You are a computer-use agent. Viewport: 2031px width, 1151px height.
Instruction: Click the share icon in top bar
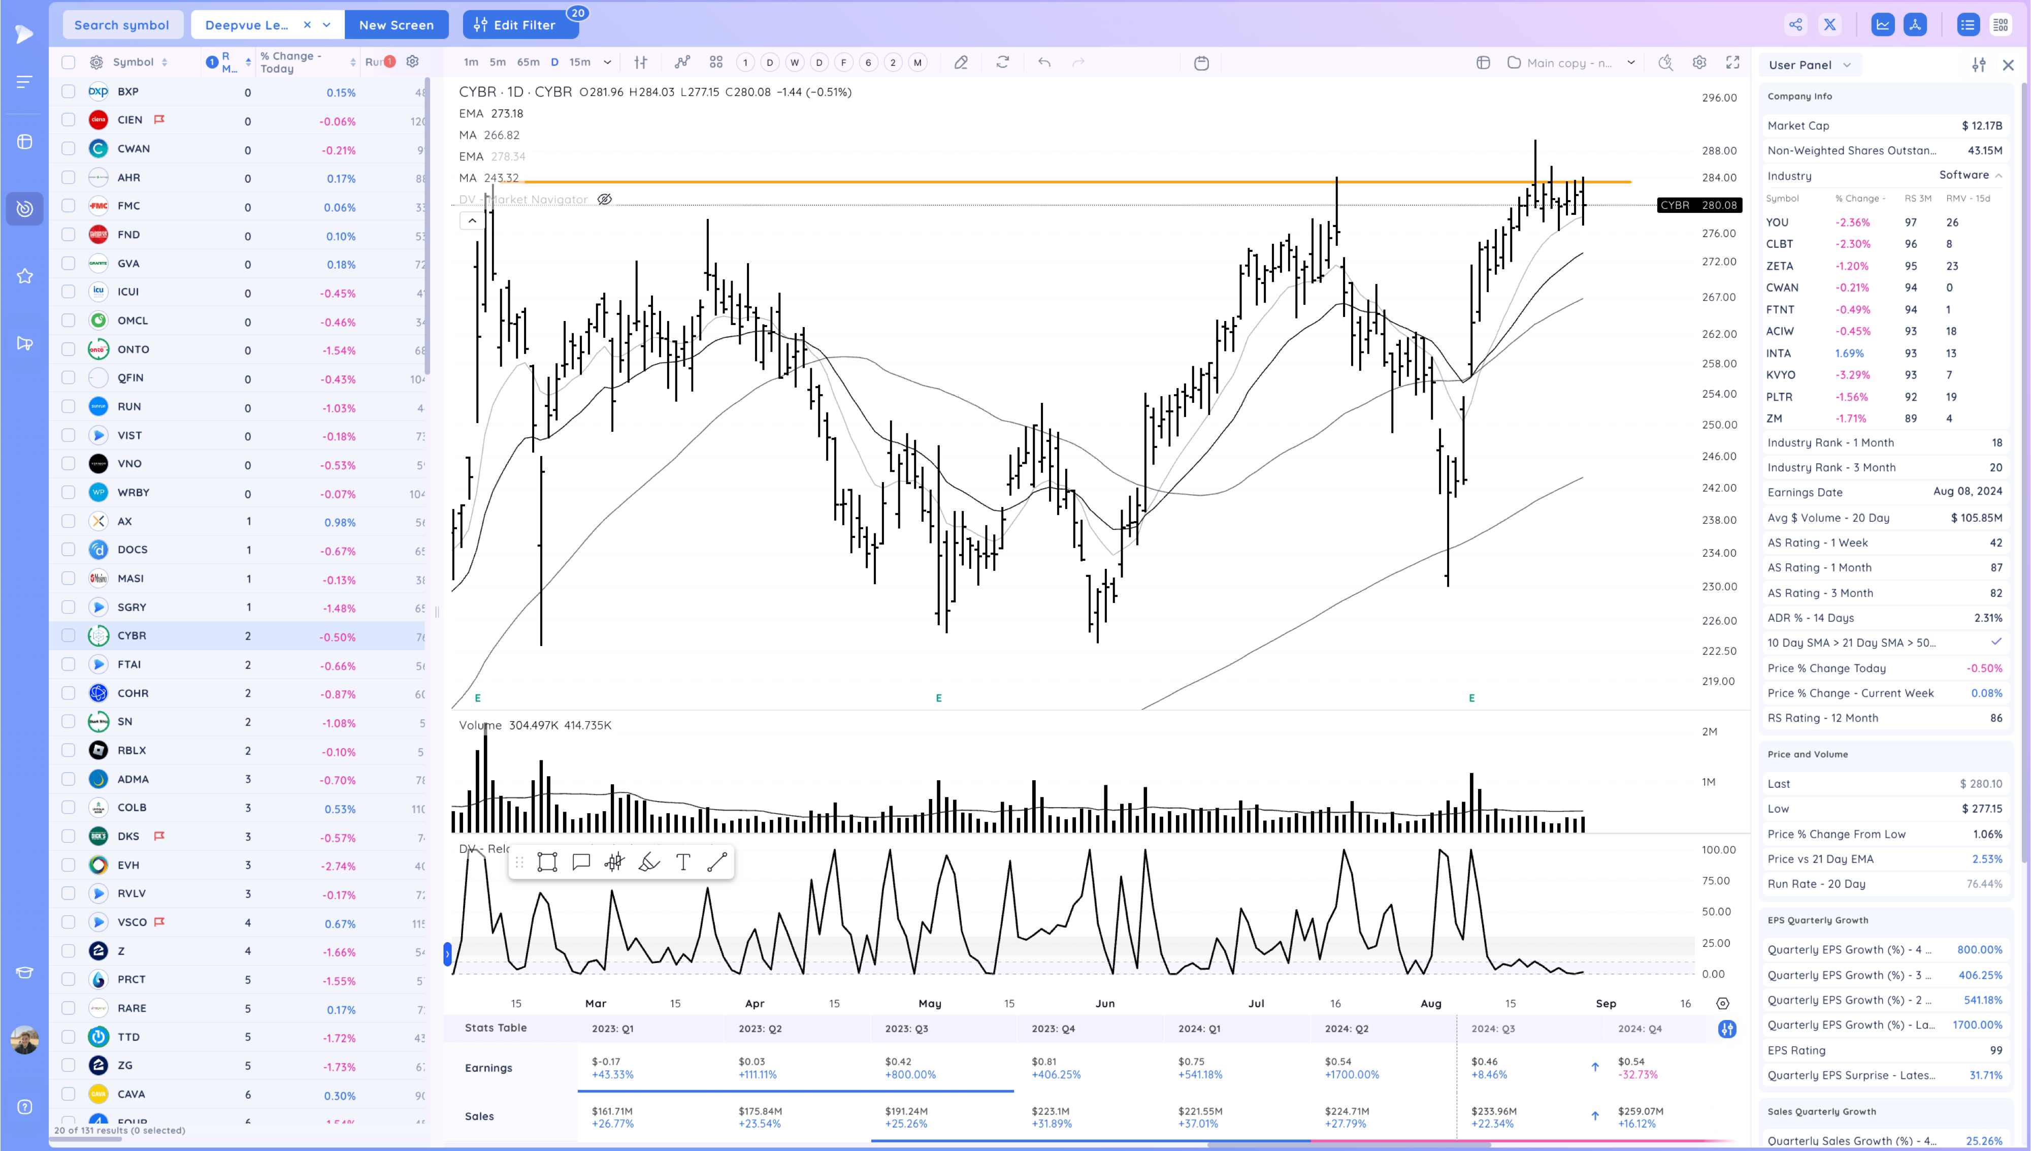click(x=1795, y=24)
